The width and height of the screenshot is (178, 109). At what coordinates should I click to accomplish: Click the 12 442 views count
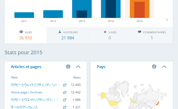click(x=76, y=92)
